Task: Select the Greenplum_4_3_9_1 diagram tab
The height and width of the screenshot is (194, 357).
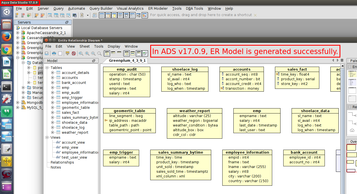Action: point(127,61)
